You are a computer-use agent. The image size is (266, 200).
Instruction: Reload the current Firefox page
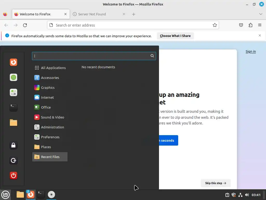click(x=25, y=25)
